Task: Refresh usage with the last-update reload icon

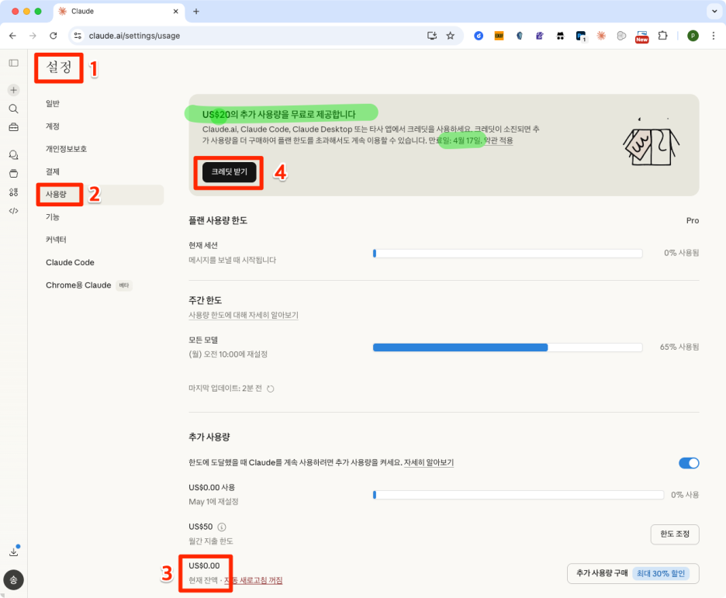Action: [271, 389]
